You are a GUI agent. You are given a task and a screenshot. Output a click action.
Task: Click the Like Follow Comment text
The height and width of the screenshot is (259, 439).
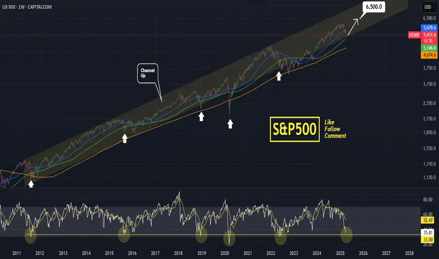335,129
